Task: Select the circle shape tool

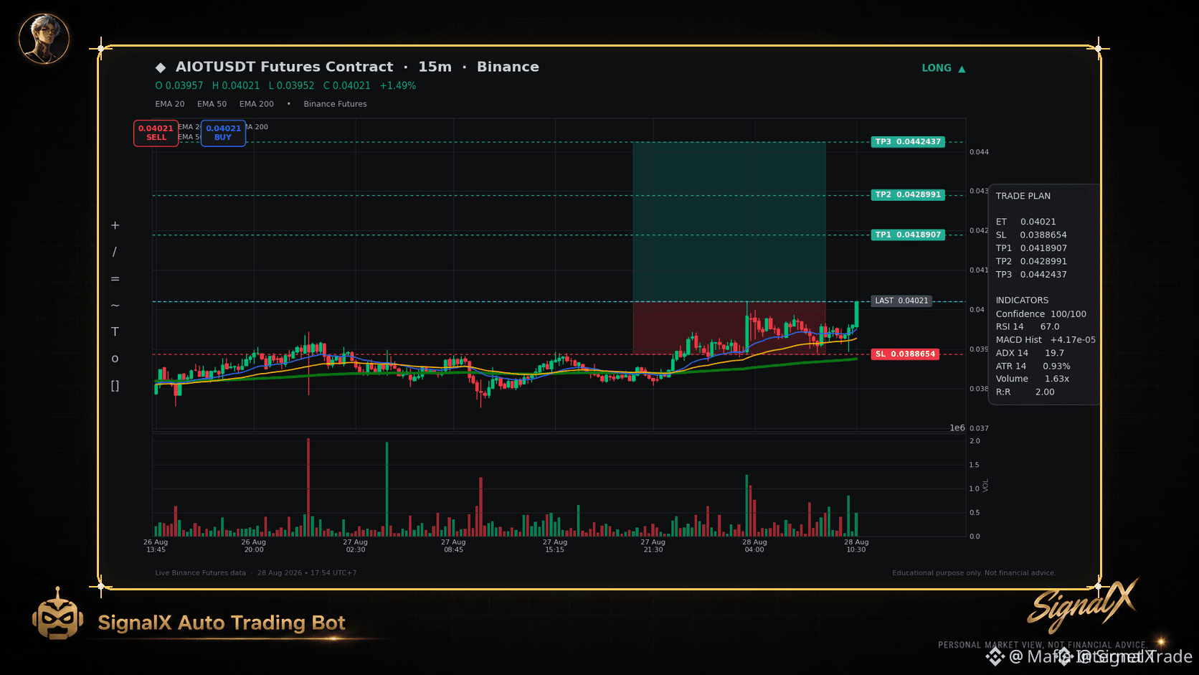Action: point(115,358)
